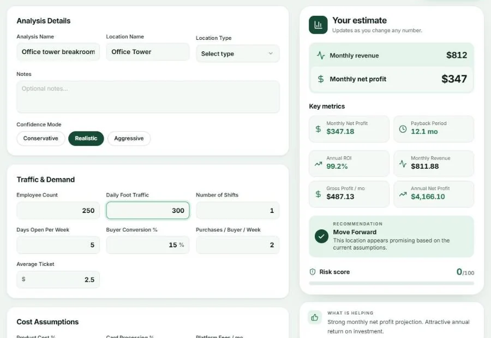Click the shield icon beside Risk score
Viewport: 491px width, 338px height.
[312, 272]
